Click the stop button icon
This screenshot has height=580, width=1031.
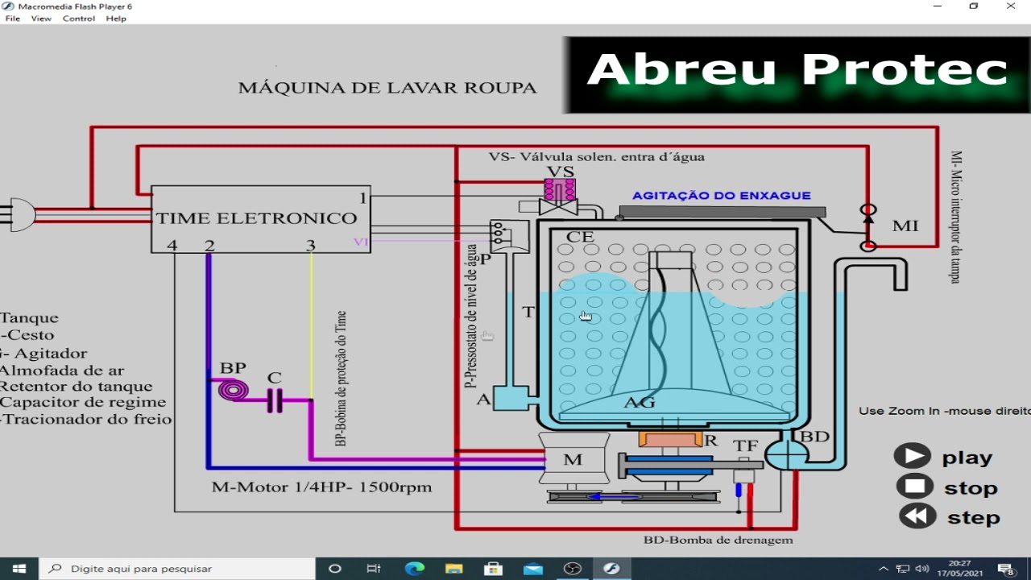(914, 487)
